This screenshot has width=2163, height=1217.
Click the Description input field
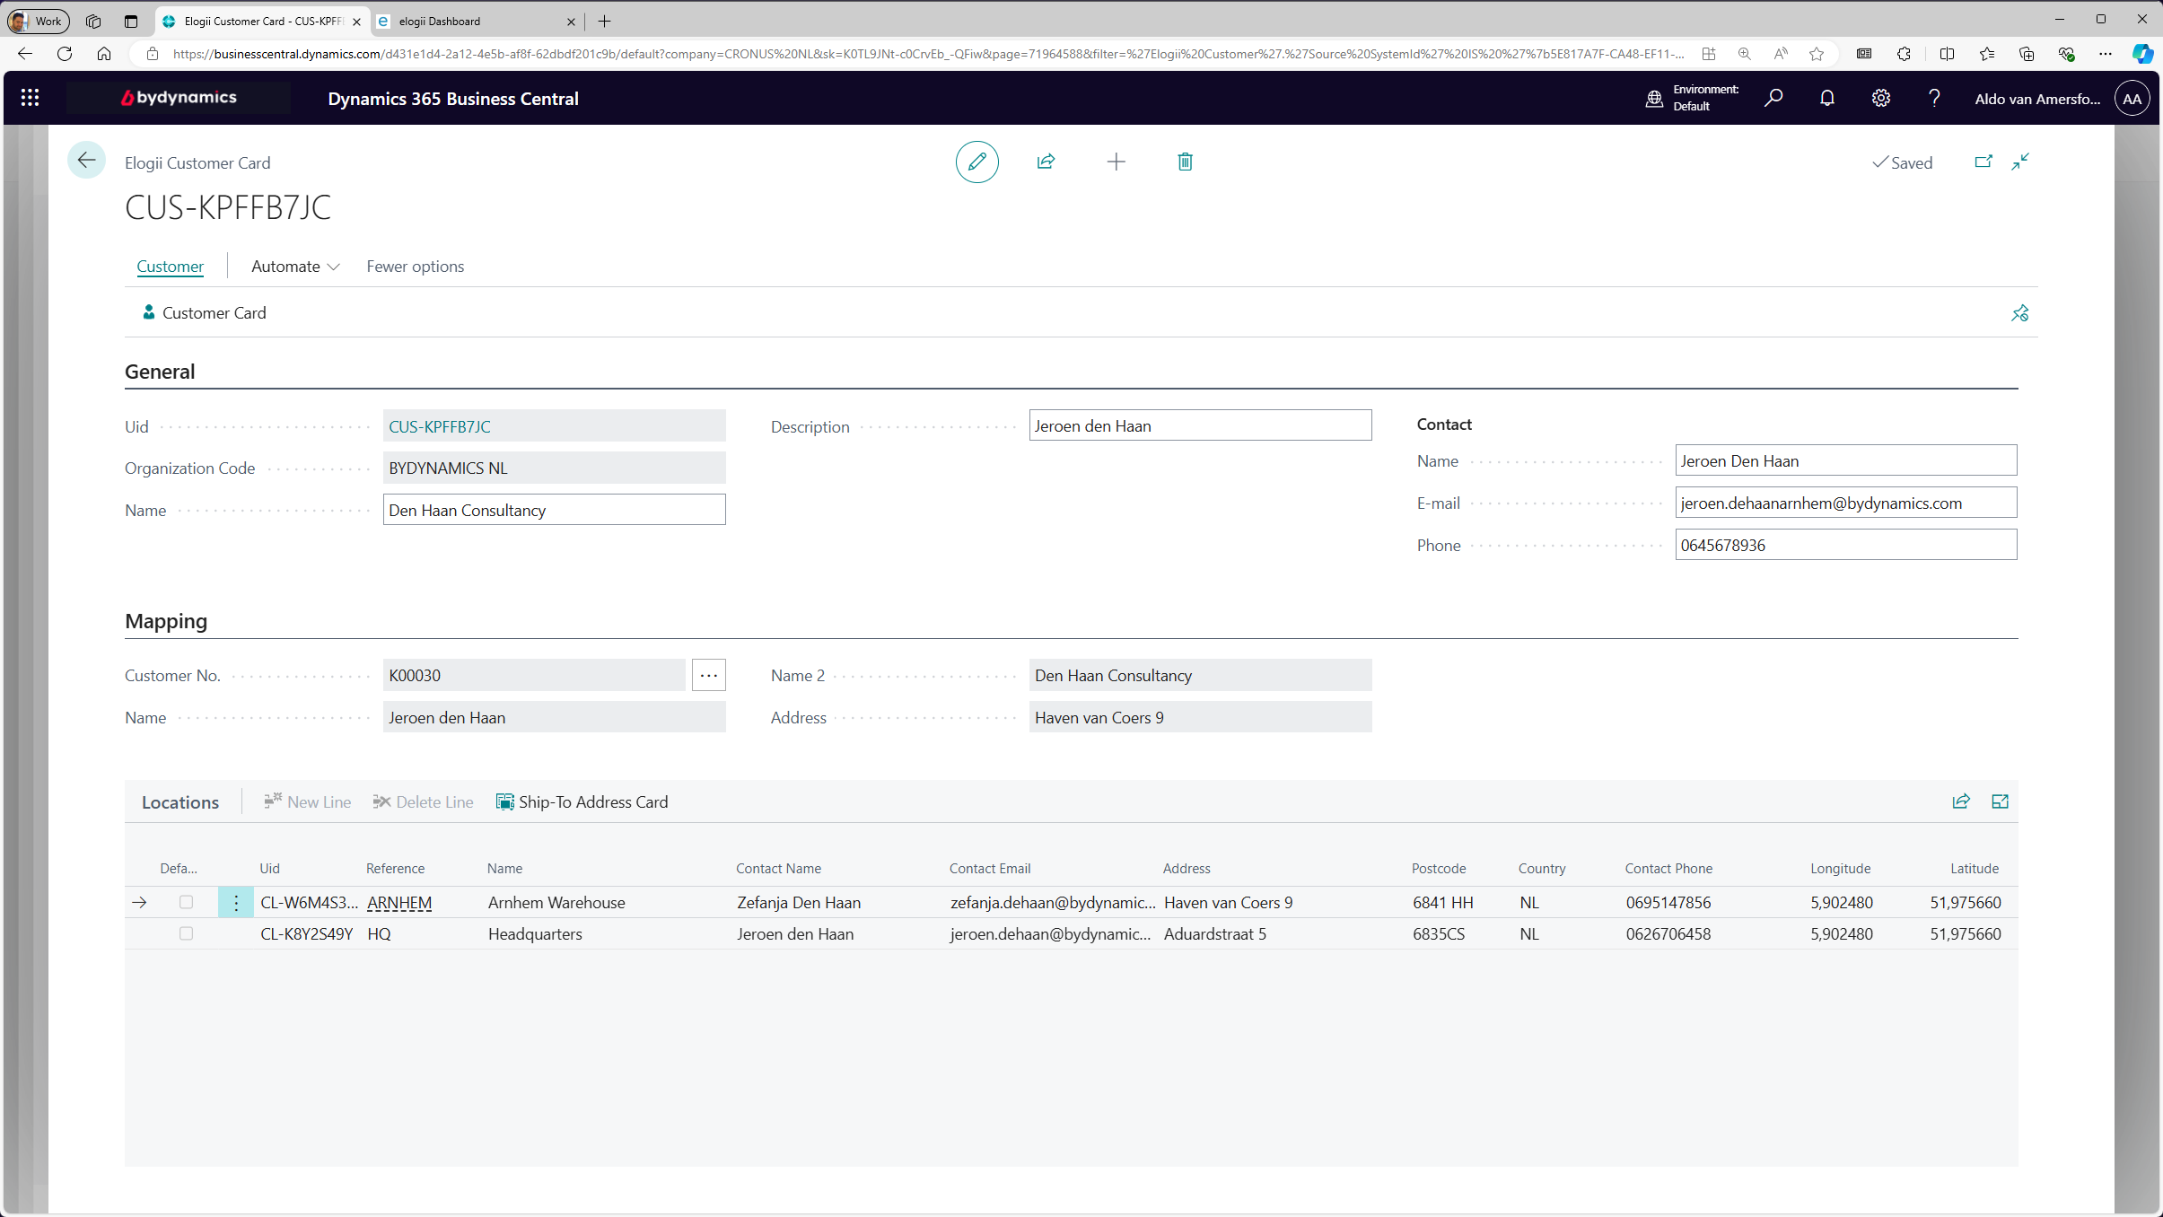(1199, 426)
